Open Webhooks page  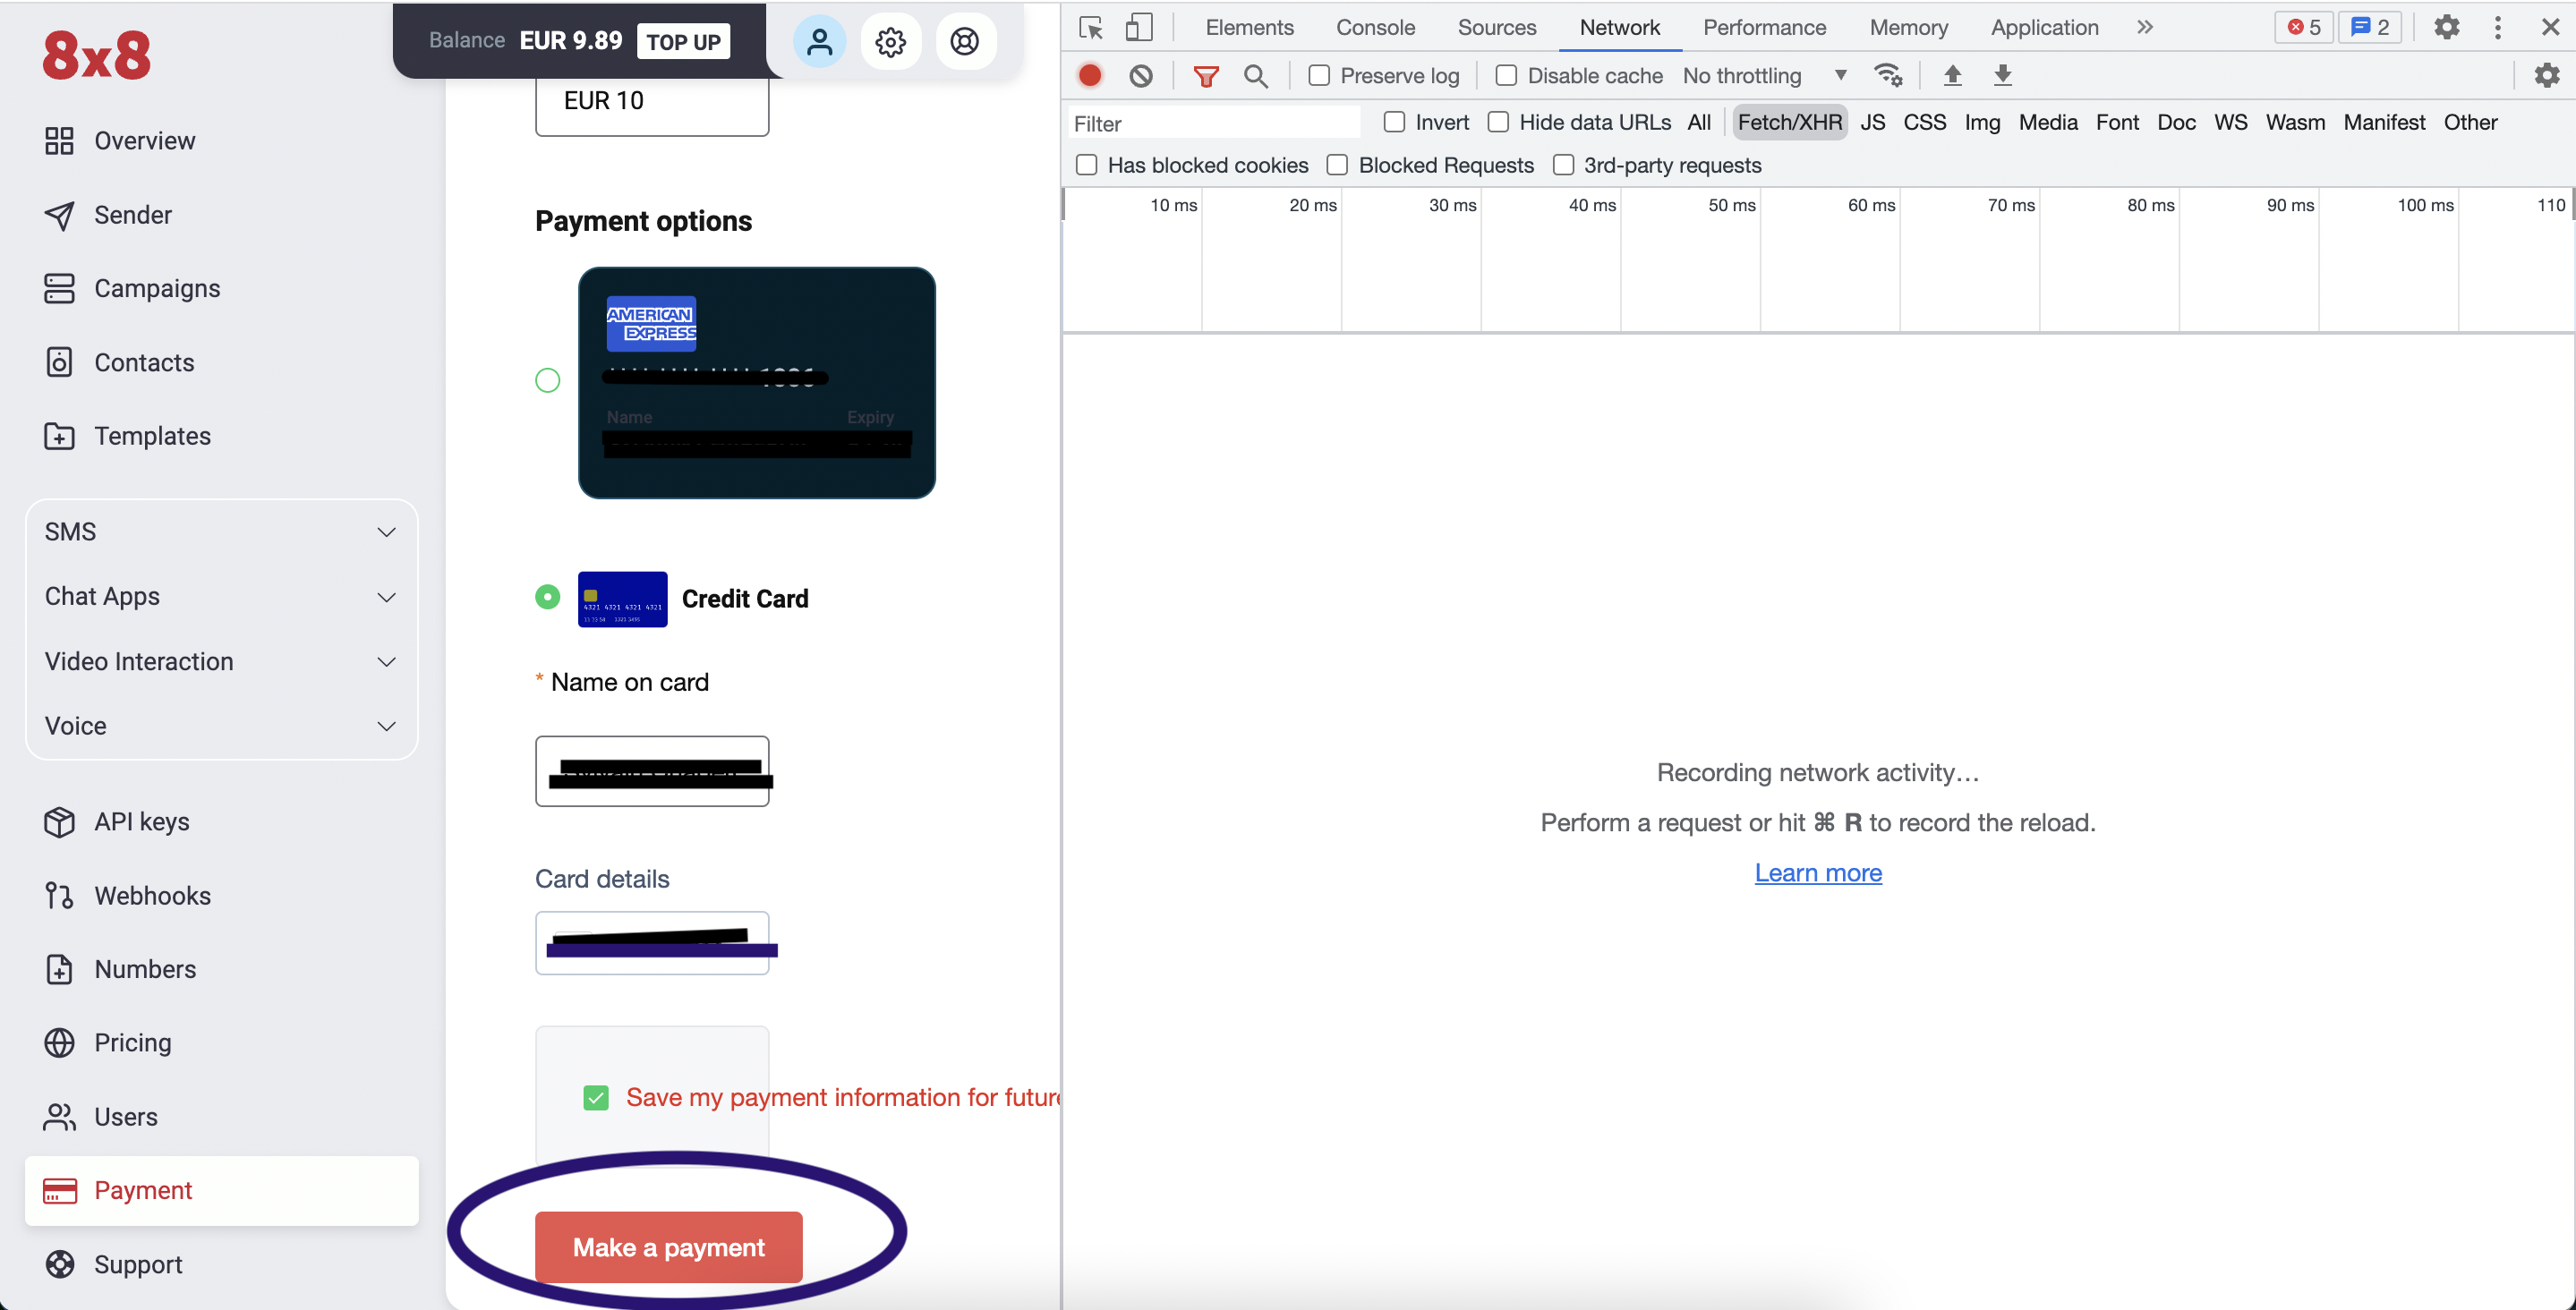pyautogui.click(x=128, y=896)
